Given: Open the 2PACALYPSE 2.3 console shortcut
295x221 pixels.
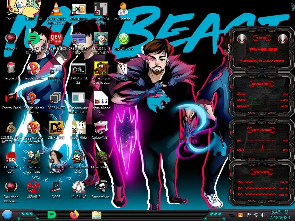Looking at the screenshot, I should 79,73.
